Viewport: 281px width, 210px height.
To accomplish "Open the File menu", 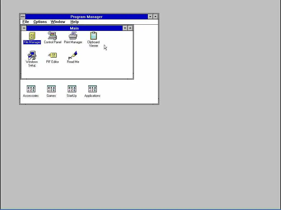I will (x=26, y=22).
